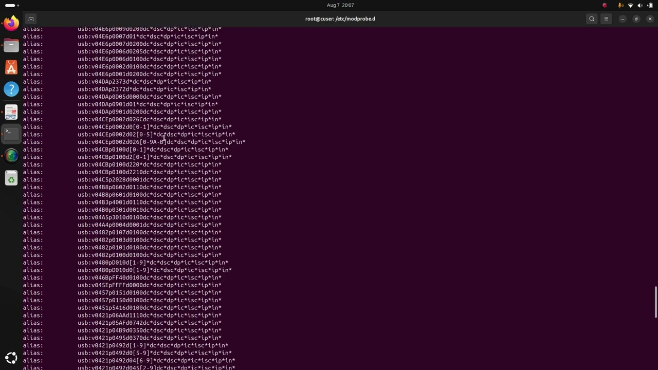Minimize the terminal window

click(623, 19)
